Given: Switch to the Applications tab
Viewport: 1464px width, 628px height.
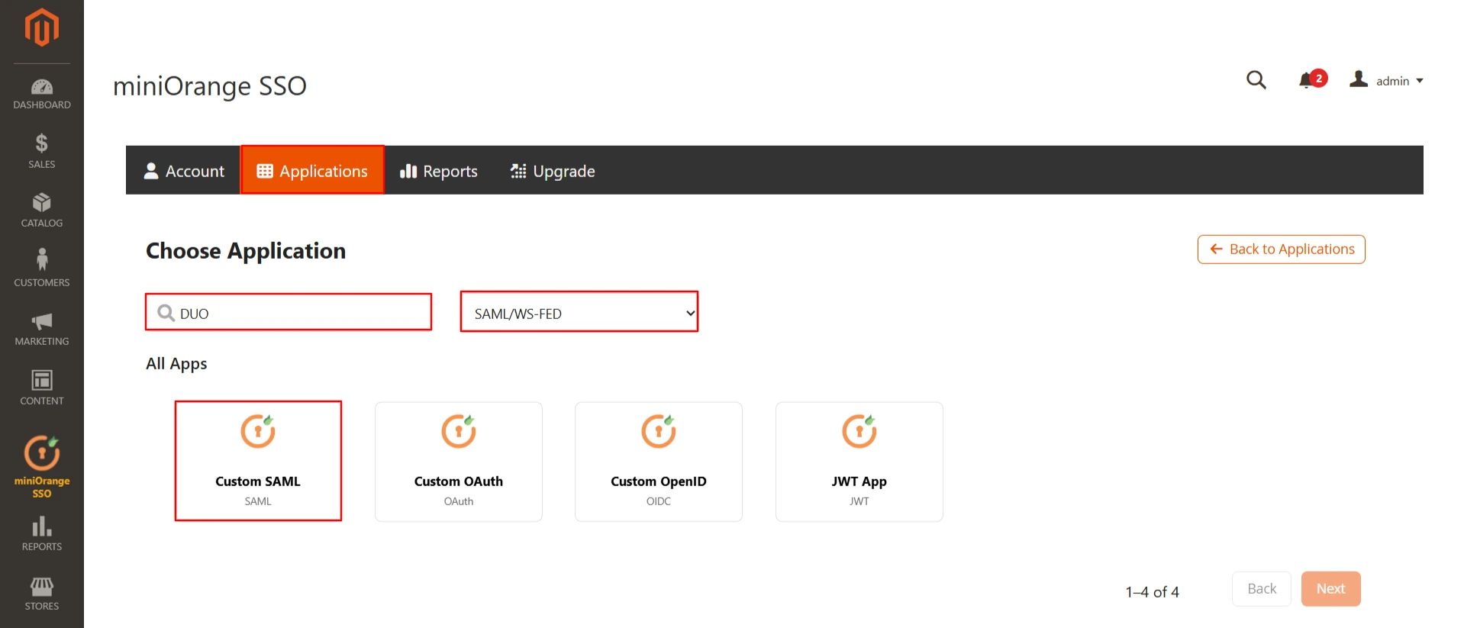Looking at the screenshot, I should tap(312, 170).
